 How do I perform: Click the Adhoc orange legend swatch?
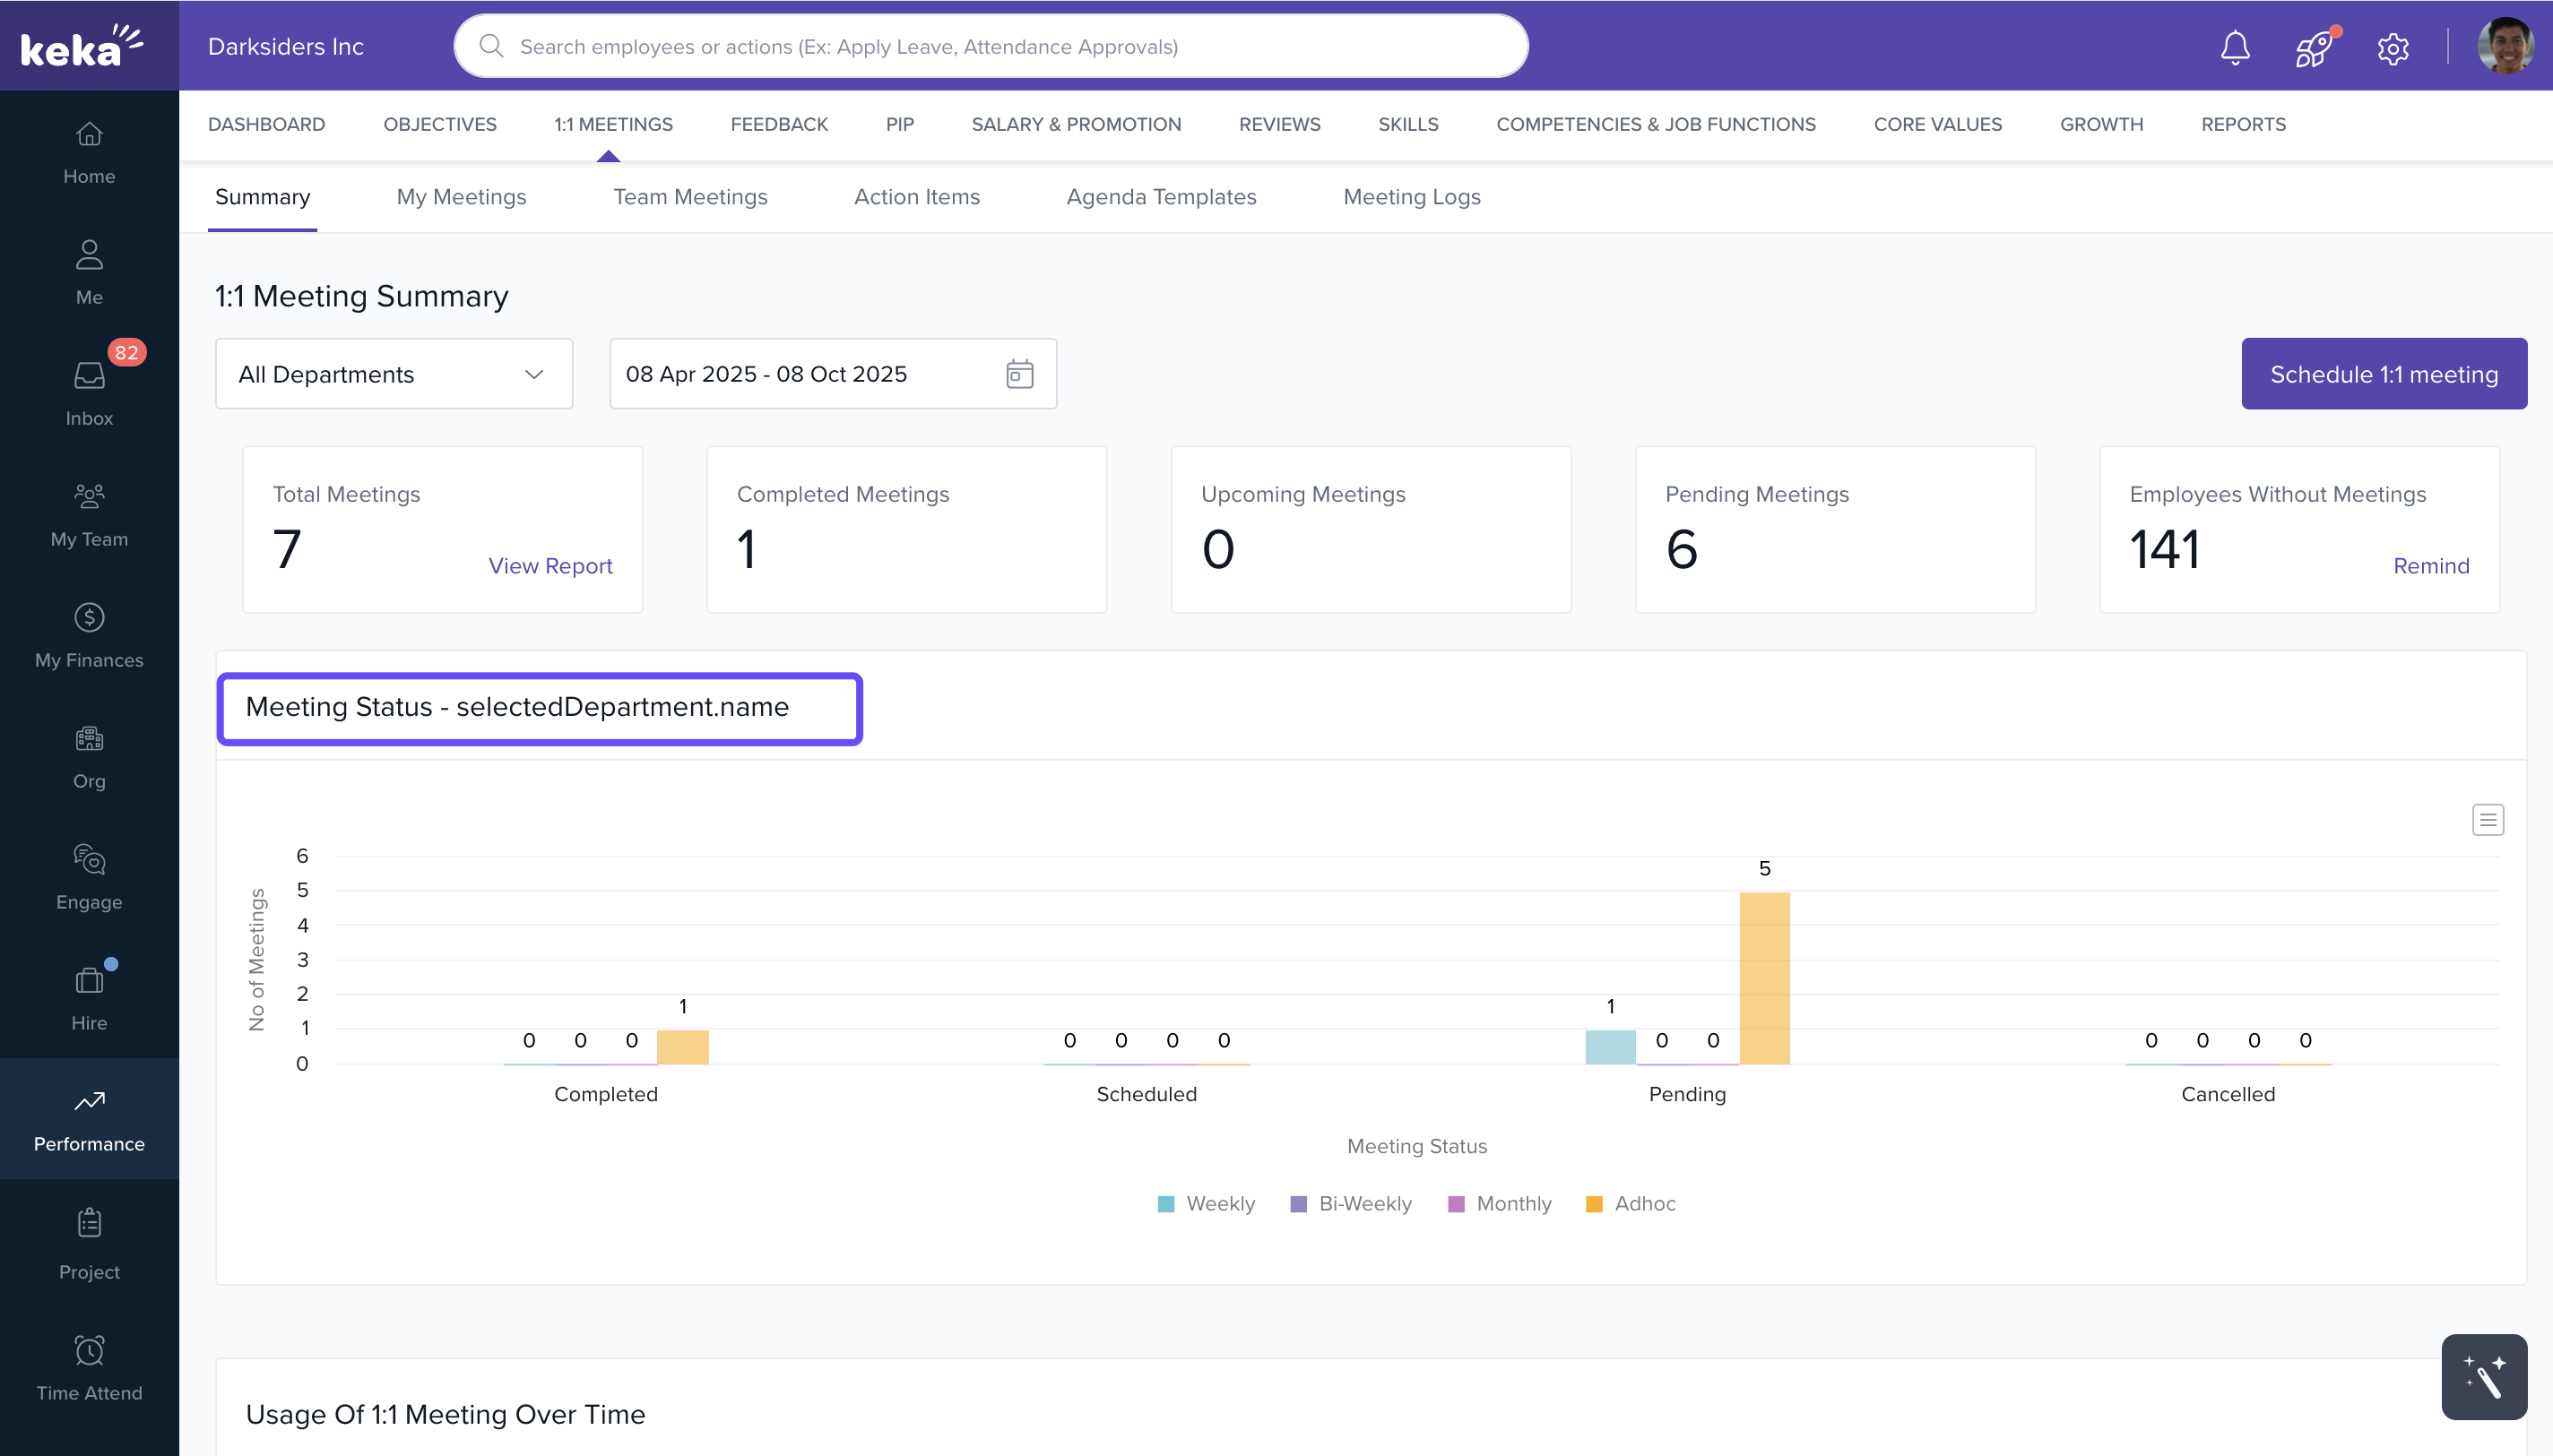coord(1594,1203)
